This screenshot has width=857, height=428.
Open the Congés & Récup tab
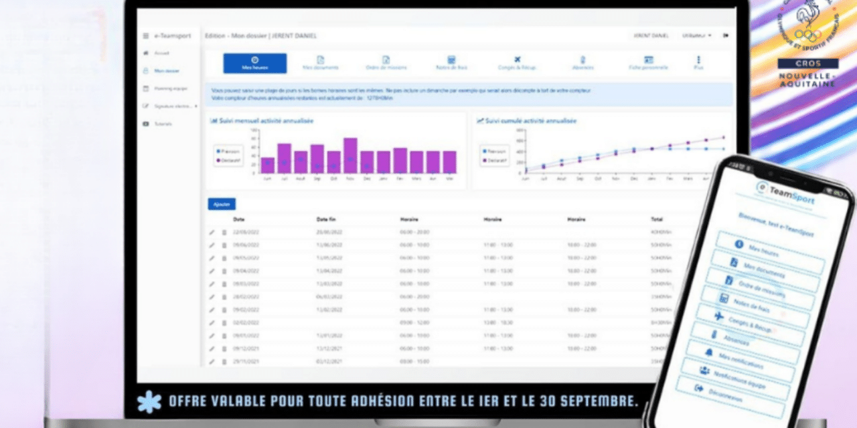517,64
